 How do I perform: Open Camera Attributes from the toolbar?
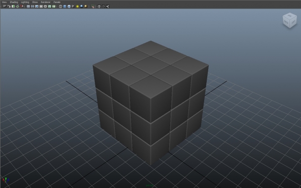pos(9,7)
